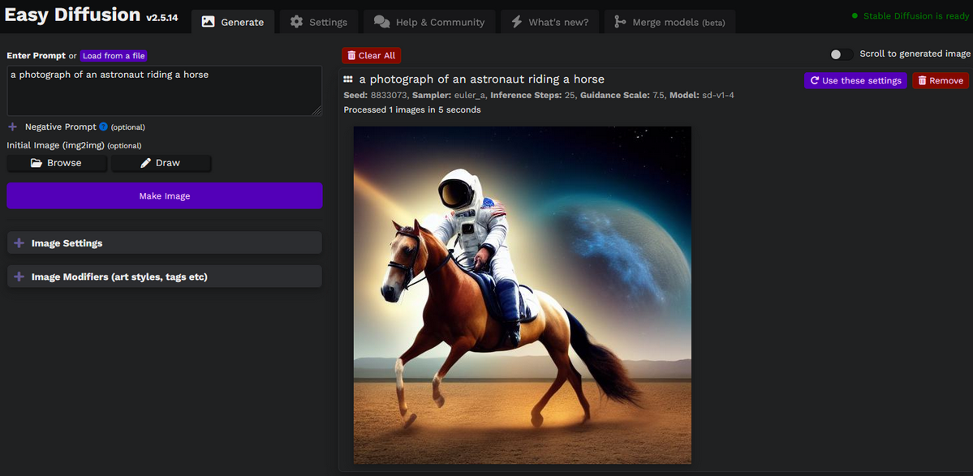
Task: Click the plus icon beside Negative Prompt
Action: (x=12, y=127)
